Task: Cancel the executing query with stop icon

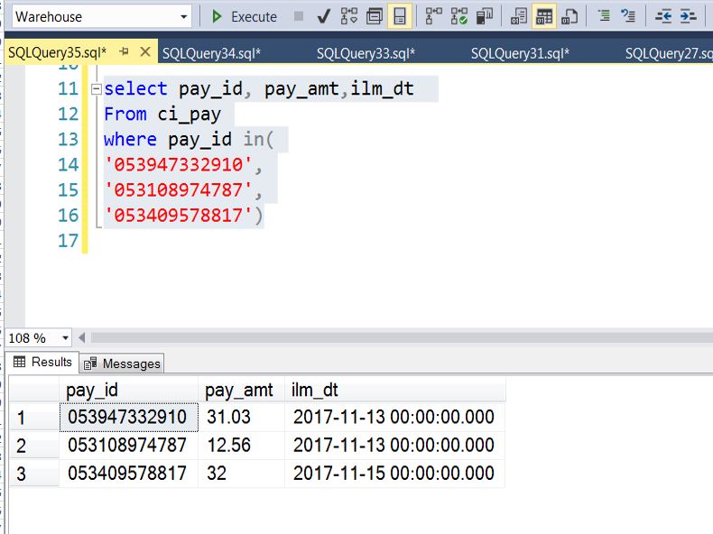Action: (x=299, y=16)
